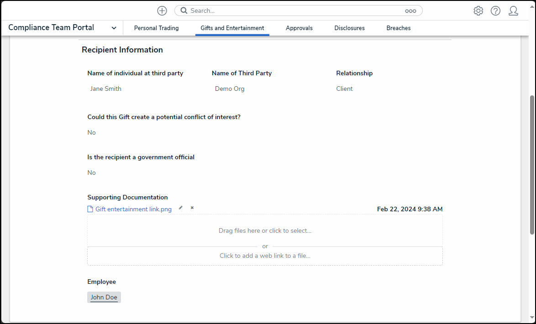Open the user profile icon
536x324 pixels.
click(x=513, y=10)
